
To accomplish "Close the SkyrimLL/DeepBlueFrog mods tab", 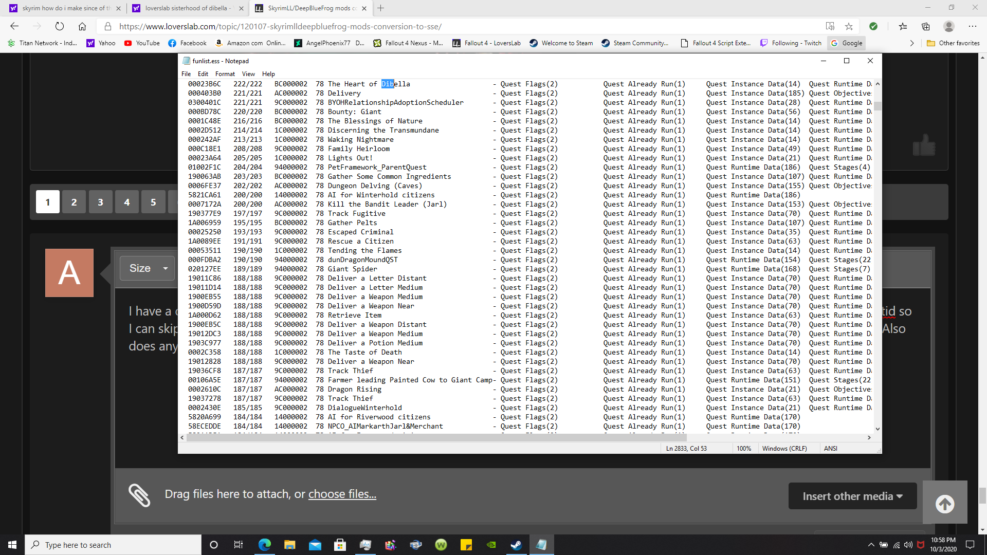I will click(364, 8).
